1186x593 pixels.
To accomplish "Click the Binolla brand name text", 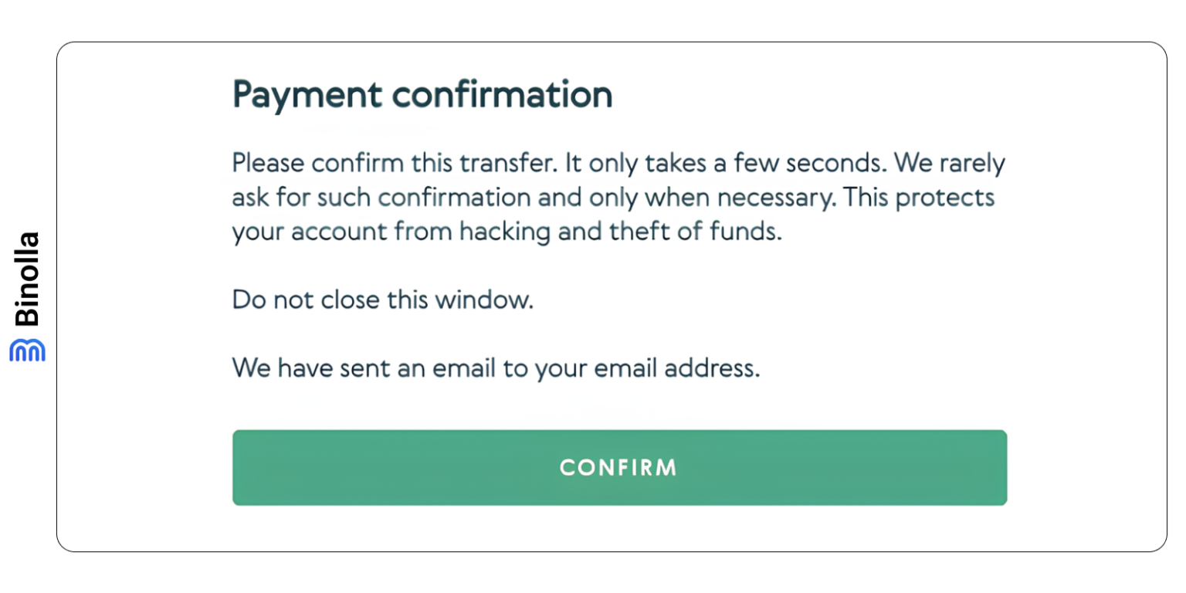I will 28,280.
